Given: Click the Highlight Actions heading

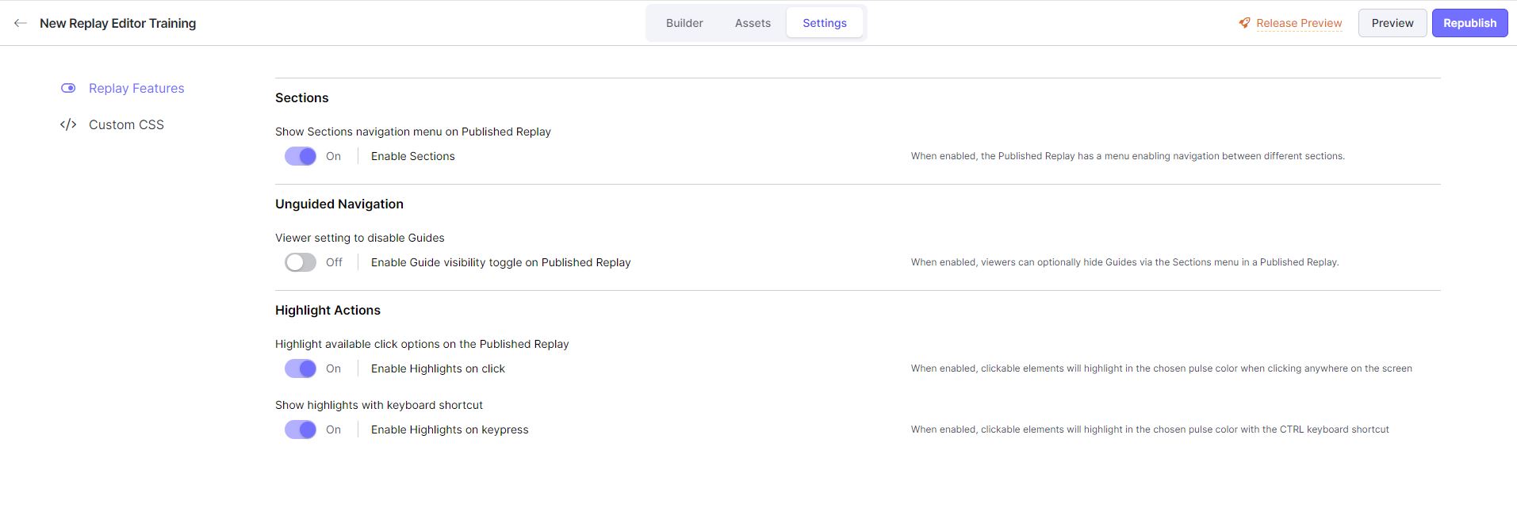Looking at the screenshot, I should 328,310.
